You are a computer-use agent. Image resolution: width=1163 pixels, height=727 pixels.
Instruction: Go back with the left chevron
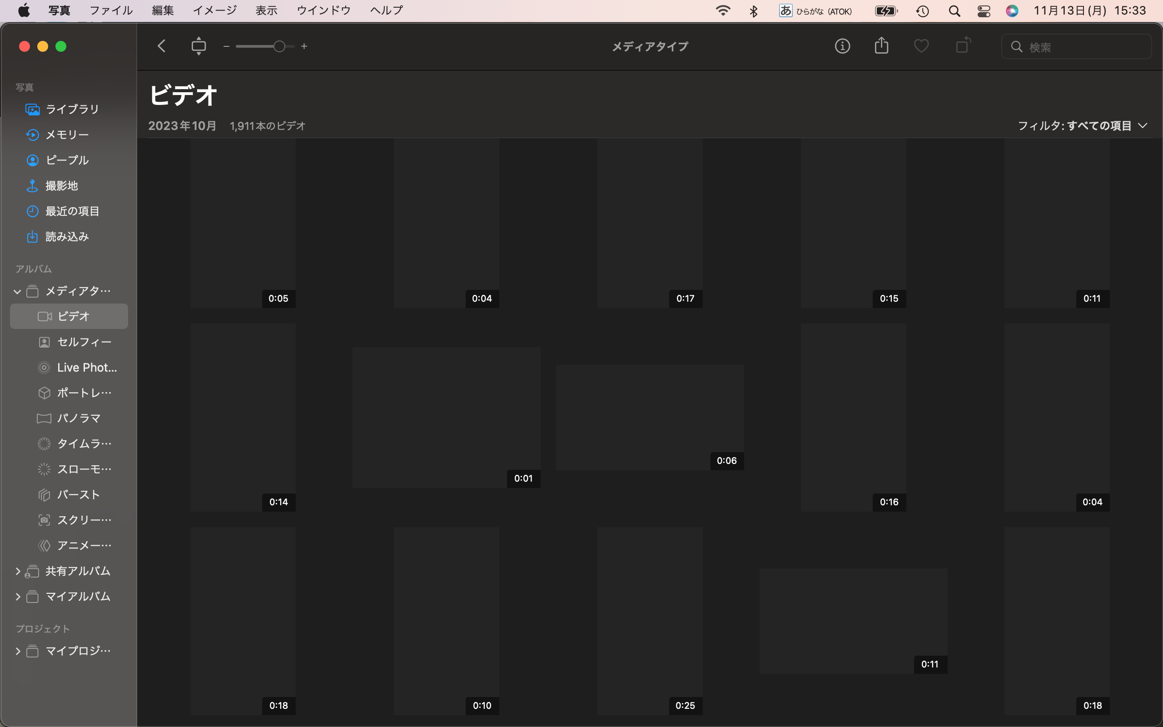(161, 46)
